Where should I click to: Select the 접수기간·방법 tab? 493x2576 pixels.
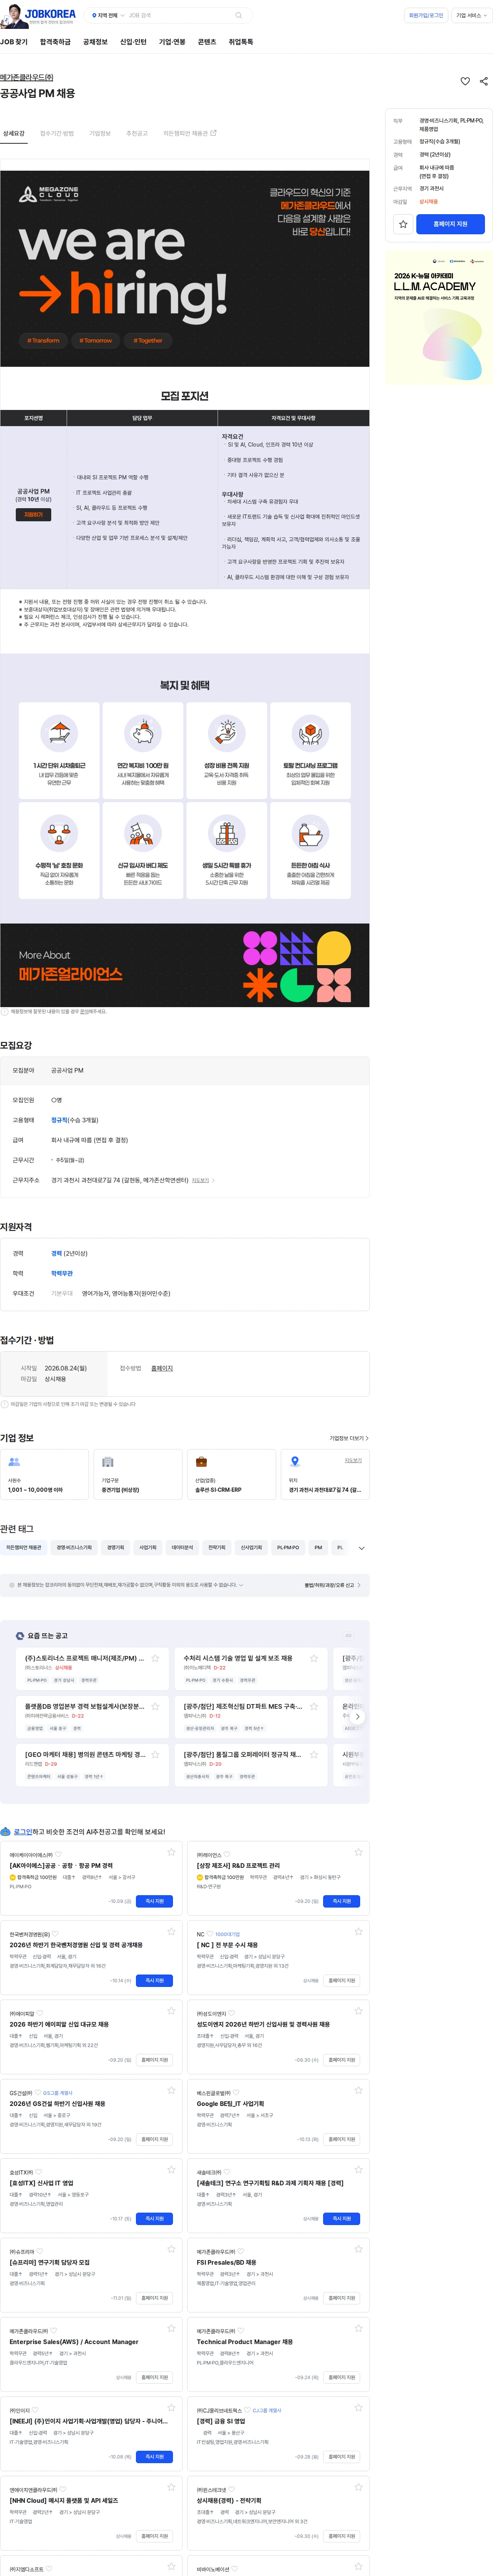pos(57,133)
